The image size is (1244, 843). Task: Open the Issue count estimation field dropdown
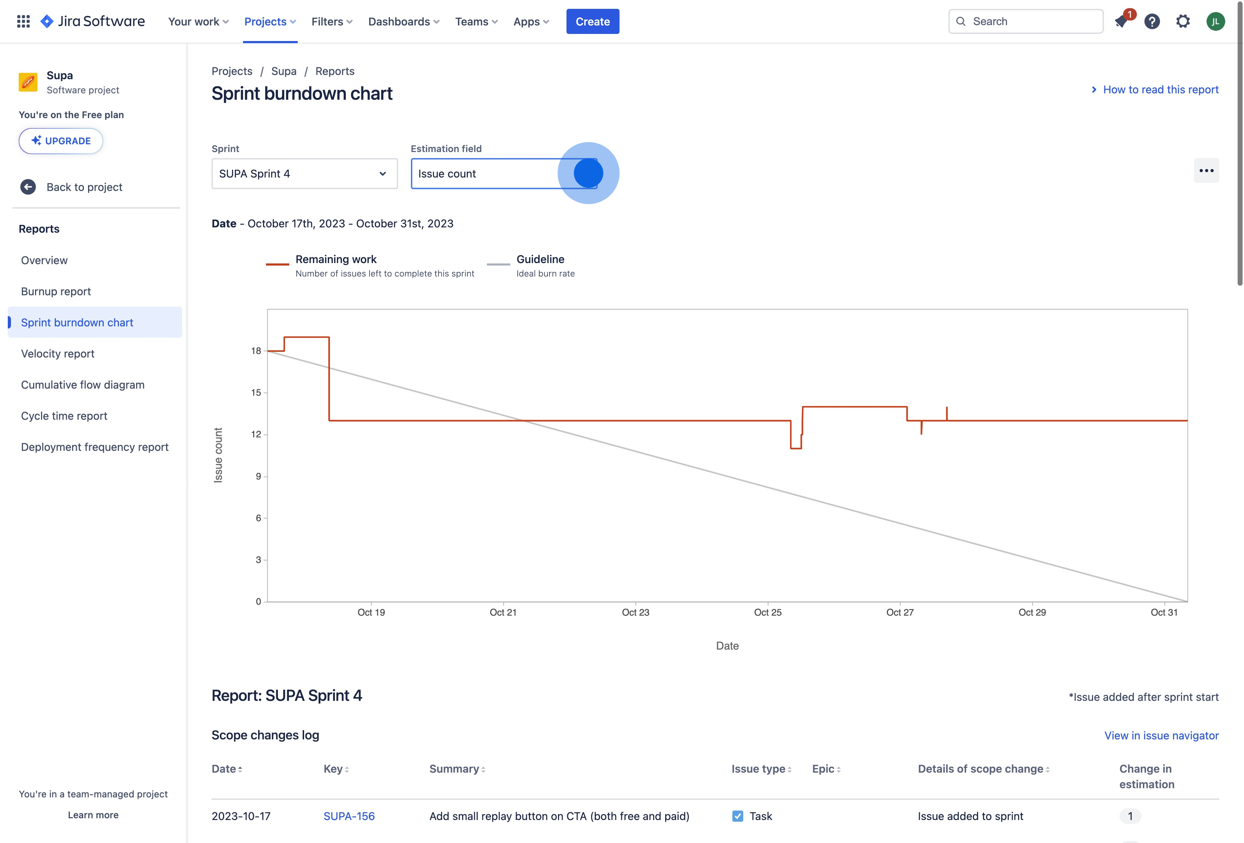coord(504,173)
